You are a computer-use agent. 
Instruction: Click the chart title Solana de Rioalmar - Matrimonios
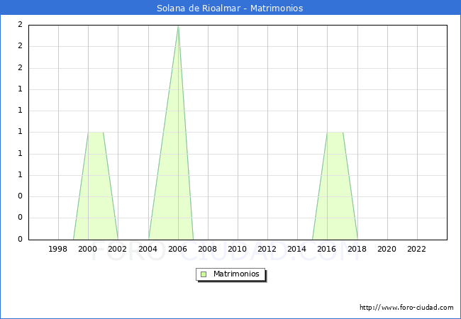pos(230,8)
